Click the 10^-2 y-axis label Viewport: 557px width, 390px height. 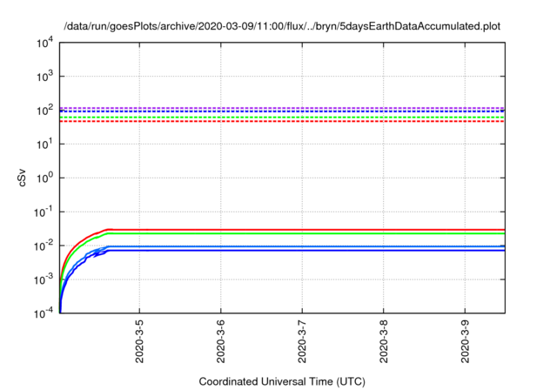coord(44,245)
